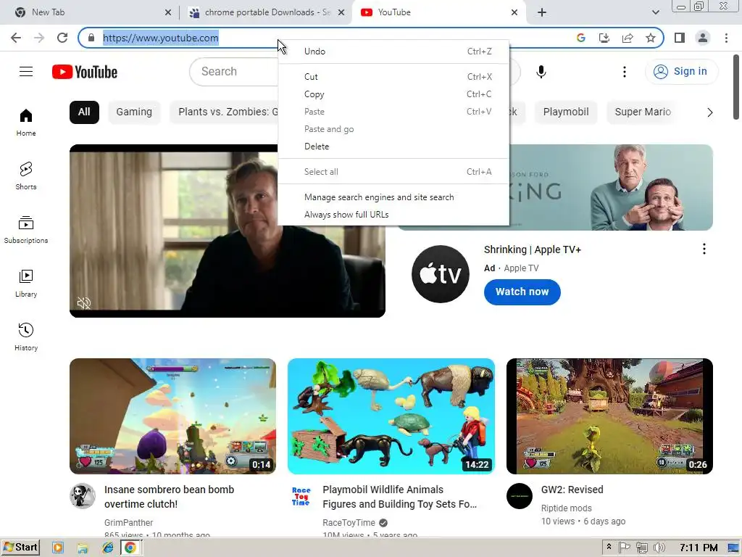Click install app icon in address bar

pyautogui.click(x=604, y=38)
